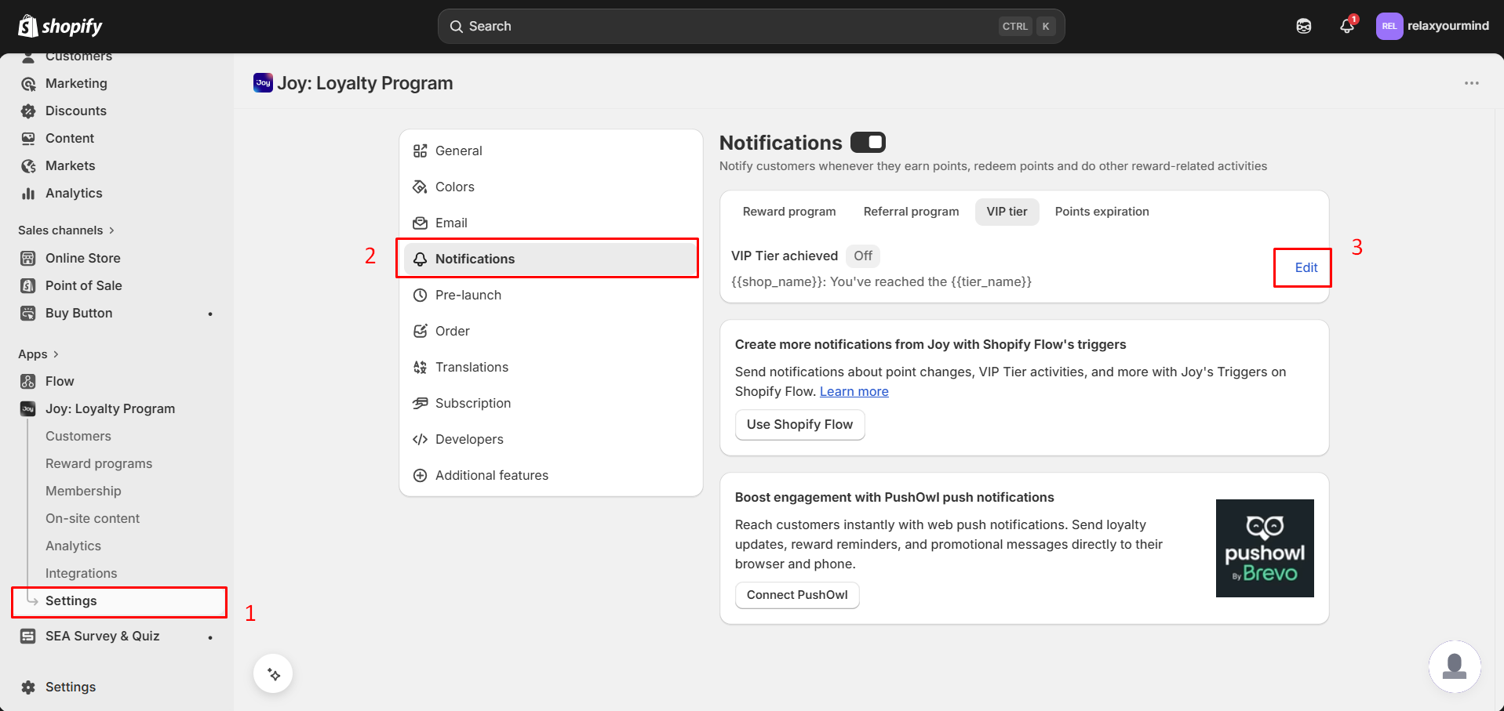Edit the VIP Tier achieved notification
Screen dimensions: 1504x711
[1306, 268]
